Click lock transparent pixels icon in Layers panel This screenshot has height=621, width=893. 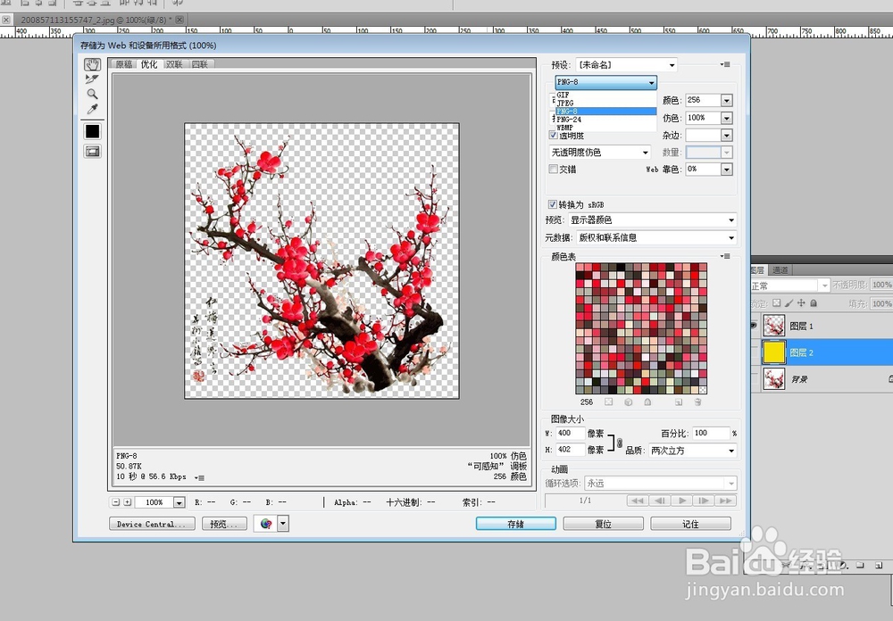click(x=776, y=302)
